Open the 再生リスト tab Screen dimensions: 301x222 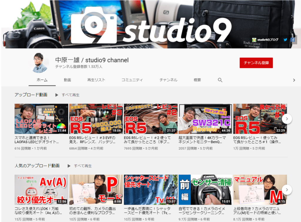click(x=96, y=80)
